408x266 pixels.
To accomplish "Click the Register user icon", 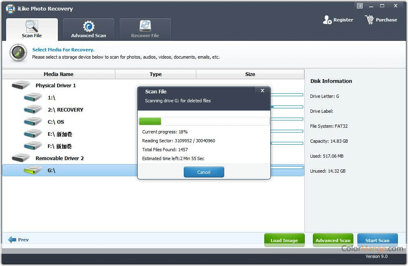I will click(327, 20).
